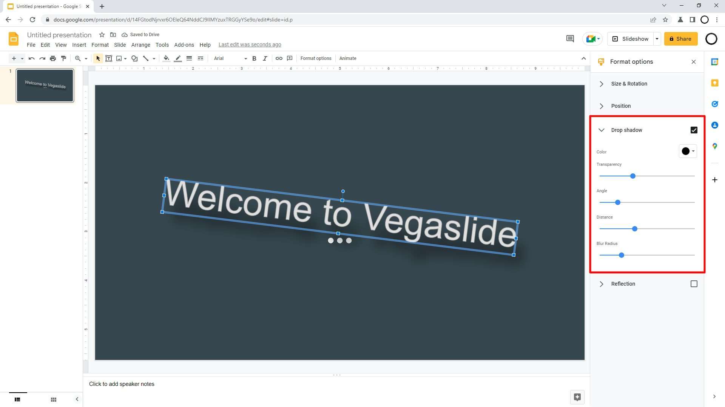Uncheck the Drop shadow checkbox
This screenshot has width=725, height=407.
click(x=694, y=130)
